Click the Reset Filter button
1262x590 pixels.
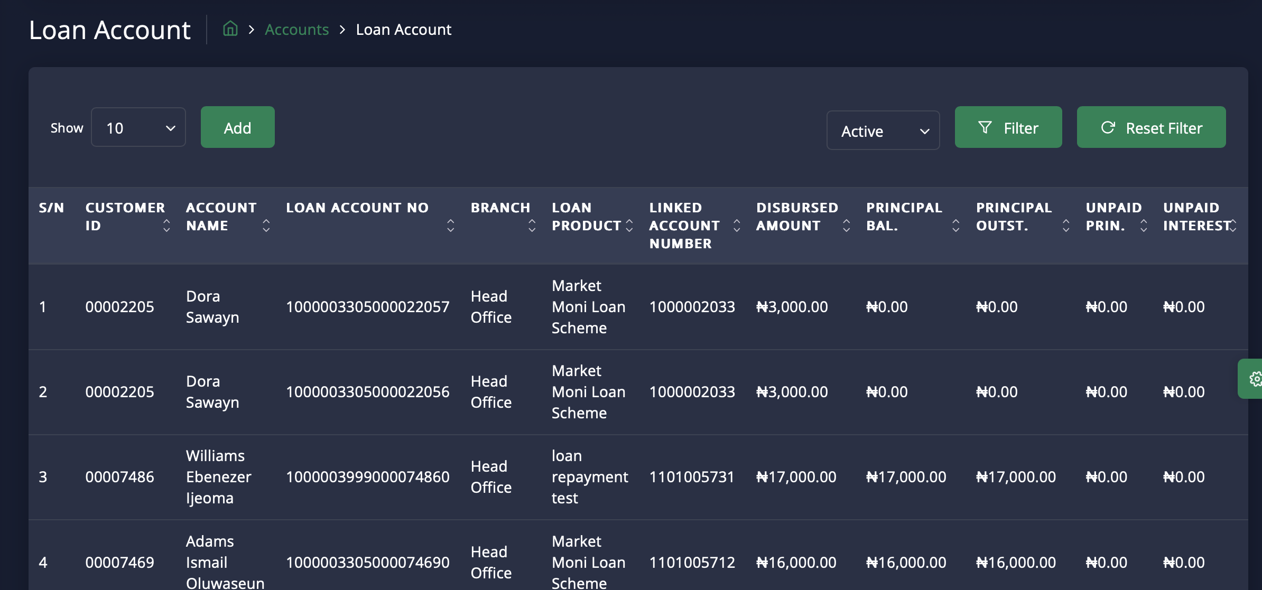[1151, 127]
